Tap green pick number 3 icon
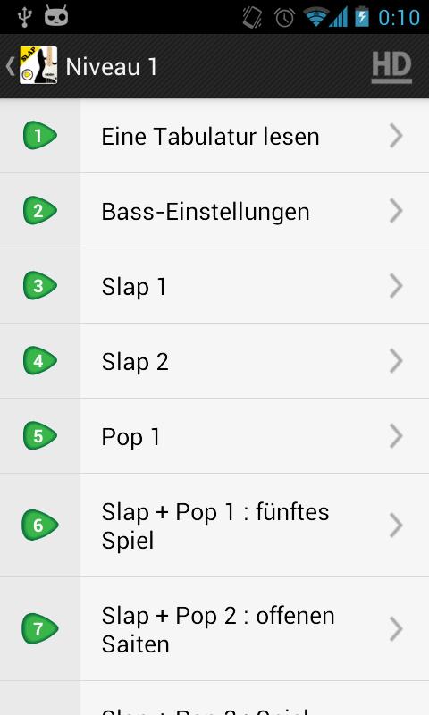This screenshot has width=429, height=715. coord(40,285)
